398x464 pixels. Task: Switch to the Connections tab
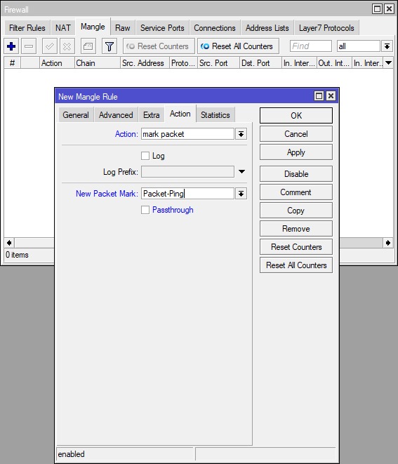pos(215,28)
